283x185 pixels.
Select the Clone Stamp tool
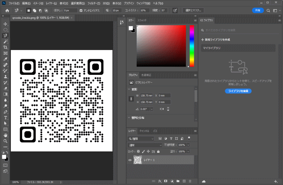[5, 77]
